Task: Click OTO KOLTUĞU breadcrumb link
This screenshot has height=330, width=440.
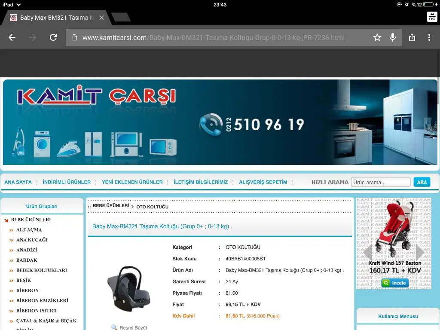Action: tap(153, 207)
